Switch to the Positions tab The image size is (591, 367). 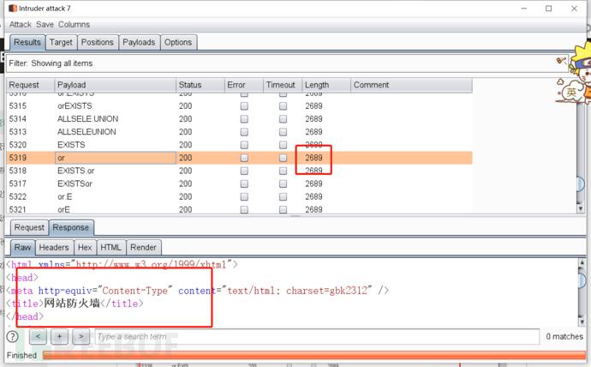point(98,42)
